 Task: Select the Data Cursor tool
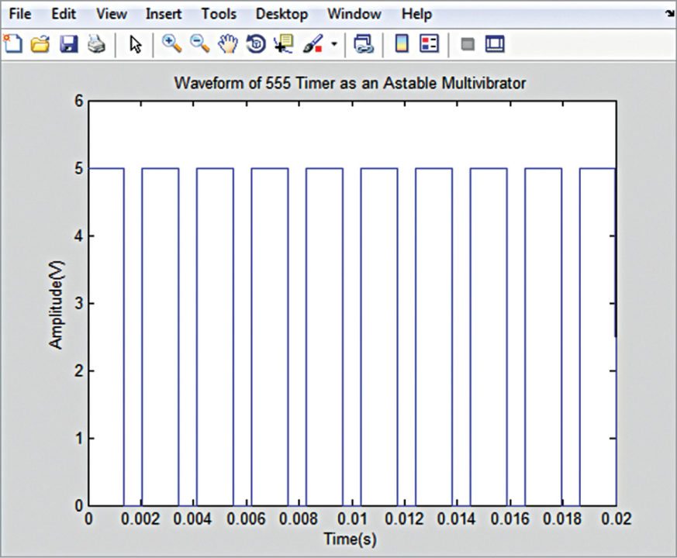coord(285,44)
